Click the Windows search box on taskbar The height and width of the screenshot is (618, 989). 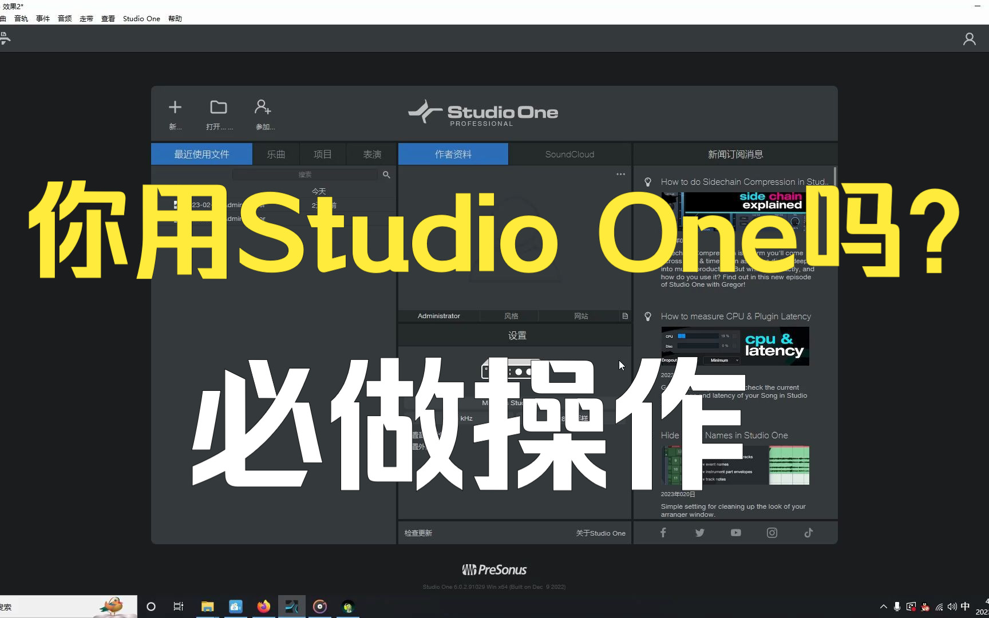click(69, 607)
